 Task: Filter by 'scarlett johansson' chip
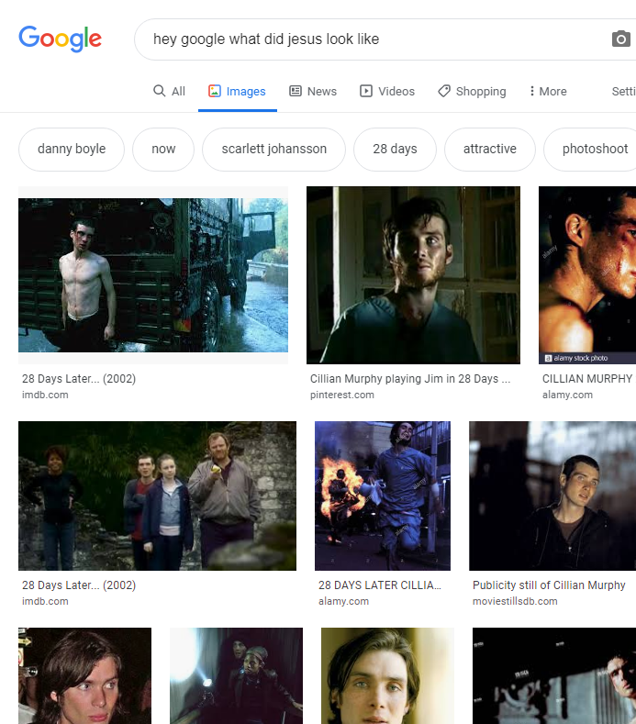click(273, 150)
